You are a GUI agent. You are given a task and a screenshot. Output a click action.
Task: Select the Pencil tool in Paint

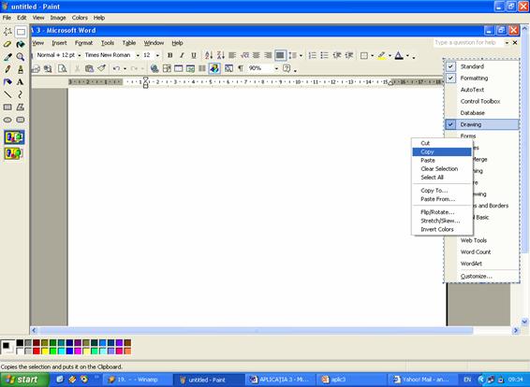pyautogui.click(x=7, y=69)
